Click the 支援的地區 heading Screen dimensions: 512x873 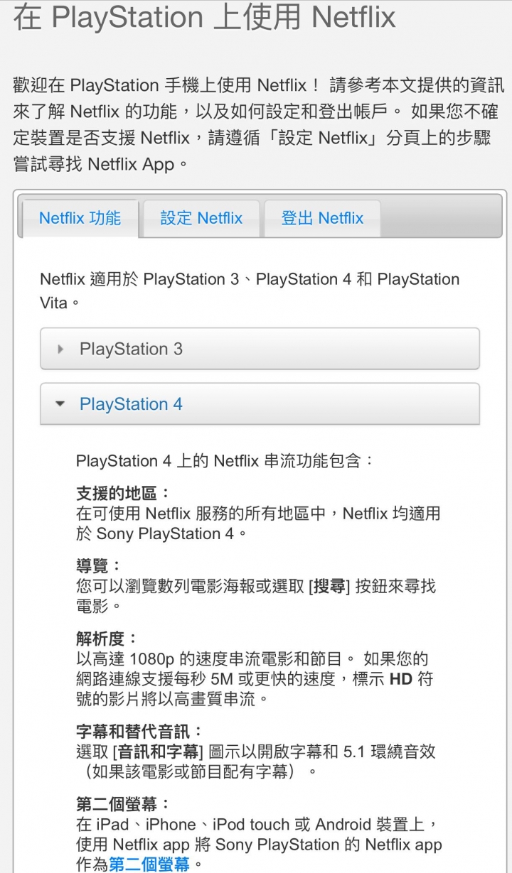pyautogui.click(x=123, y=493)
